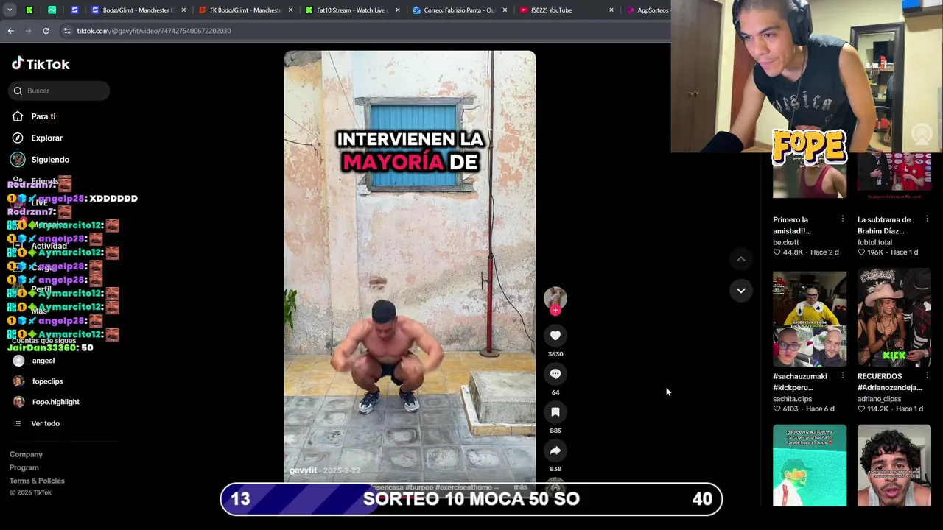
Task: Open three-dot menu on #sachauzumaki card
Action: [842, 376]
